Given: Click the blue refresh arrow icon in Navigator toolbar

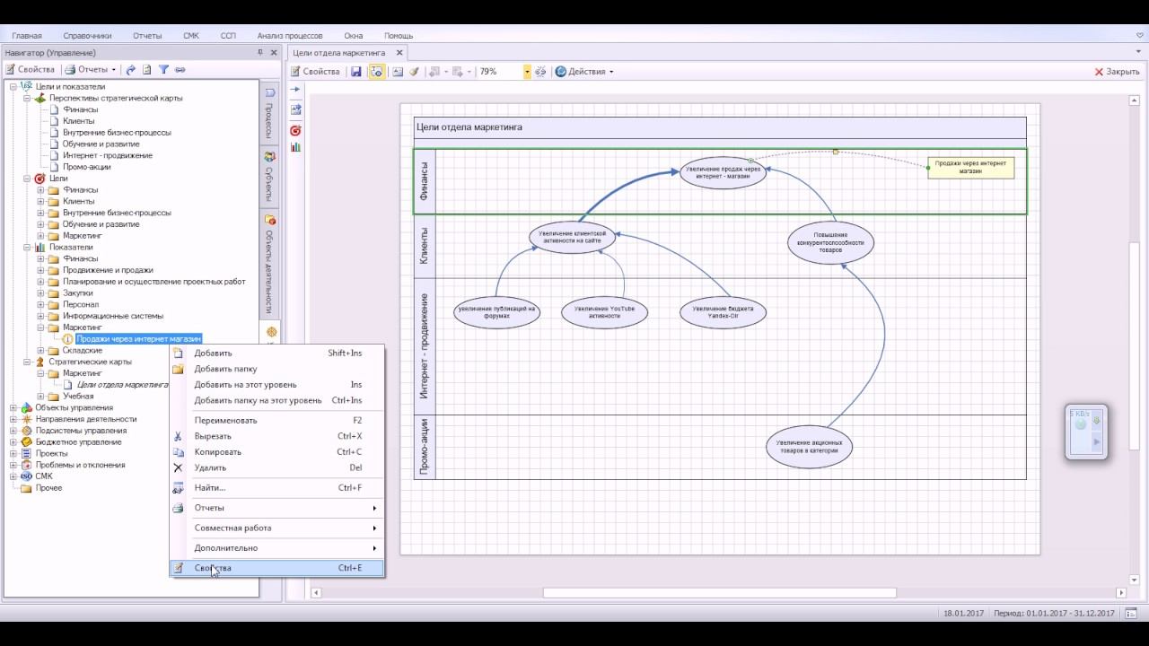Looking at the screenshot, I should tap(131, 69).
